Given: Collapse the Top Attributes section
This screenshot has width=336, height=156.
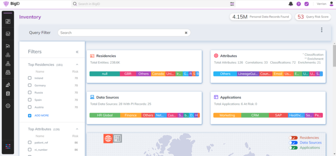Looking at the screenshot, I should (x=77, y=129).
